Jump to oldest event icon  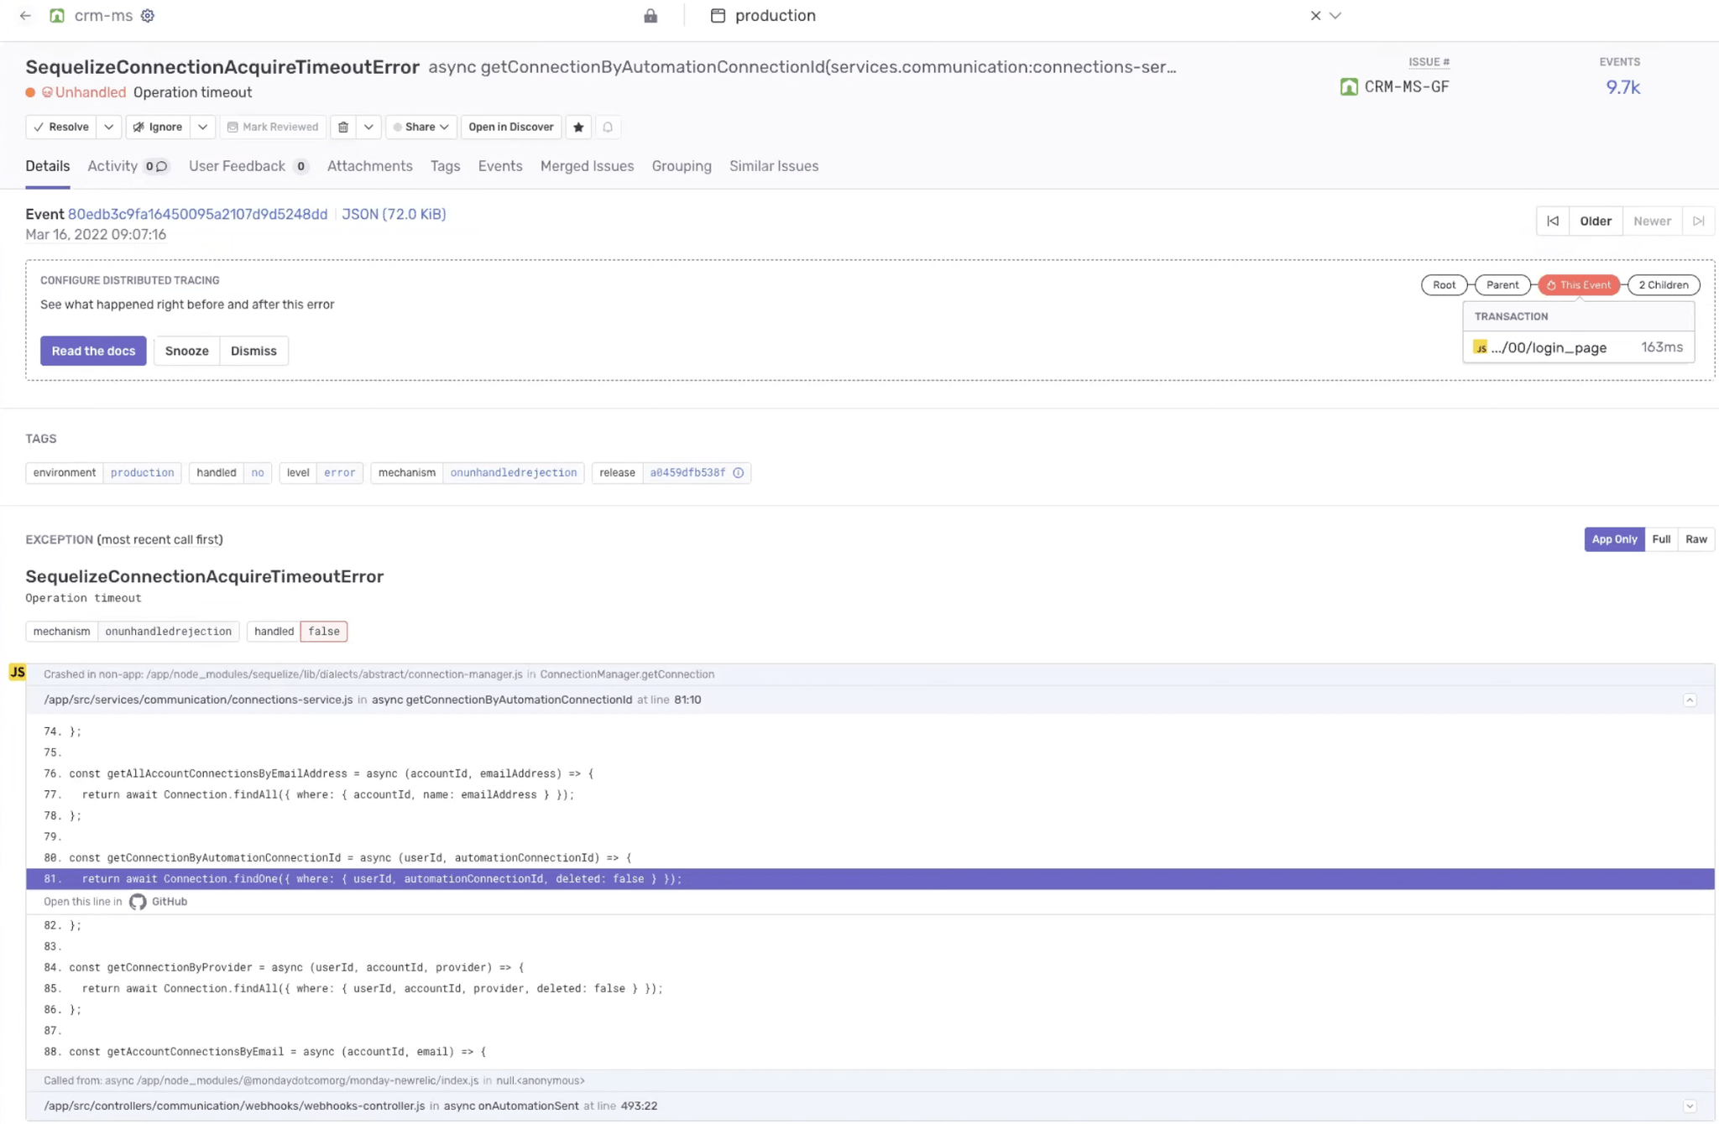[x=1553, y=221]
